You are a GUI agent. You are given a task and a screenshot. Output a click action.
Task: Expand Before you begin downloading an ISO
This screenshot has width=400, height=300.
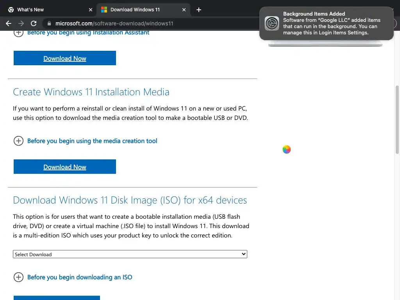pos(18,277)
